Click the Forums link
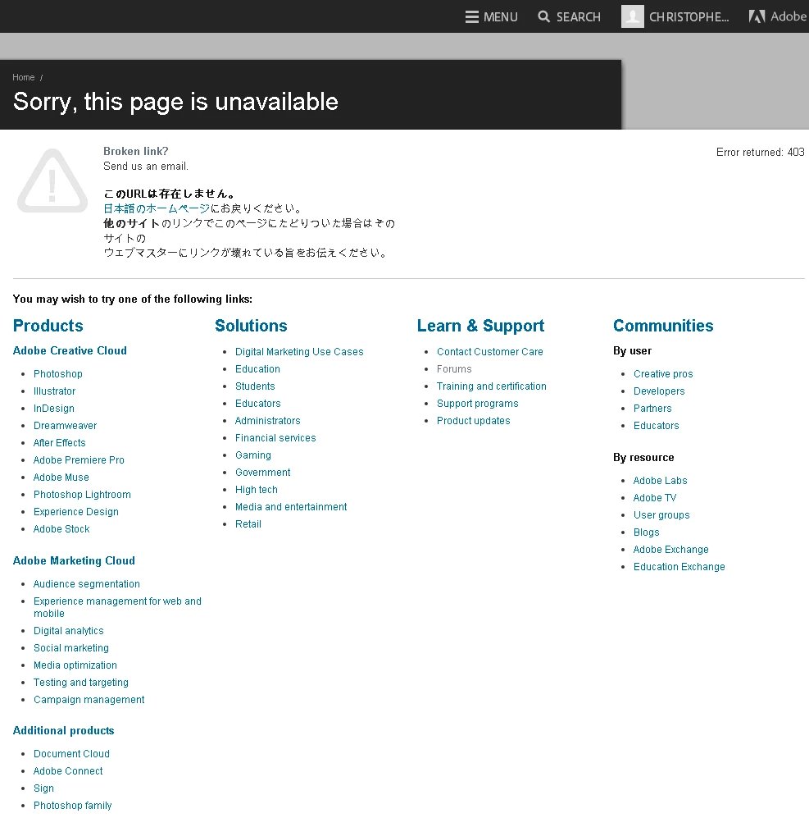This screenshot has width=809, height=818. 454,369
